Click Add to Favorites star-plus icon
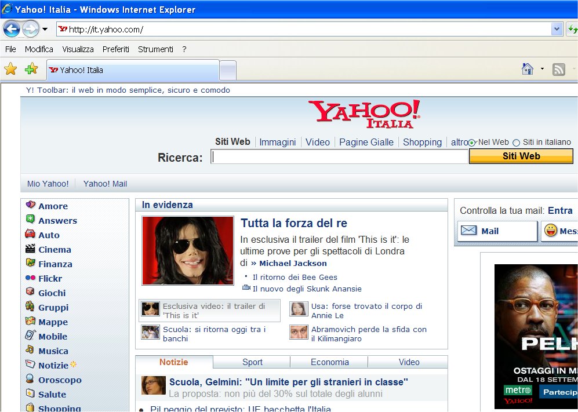 (31, 68)
